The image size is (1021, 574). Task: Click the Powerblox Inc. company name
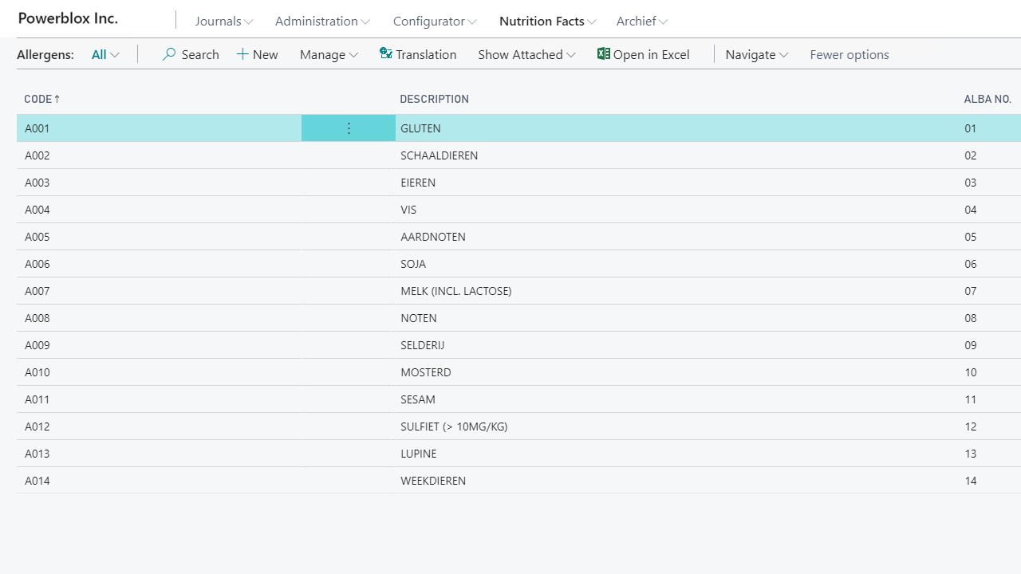(68, 18)
